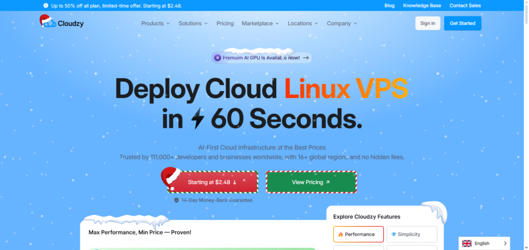Expand the Solutions dropdown menu
529x250 pixels.
[193, 24]
